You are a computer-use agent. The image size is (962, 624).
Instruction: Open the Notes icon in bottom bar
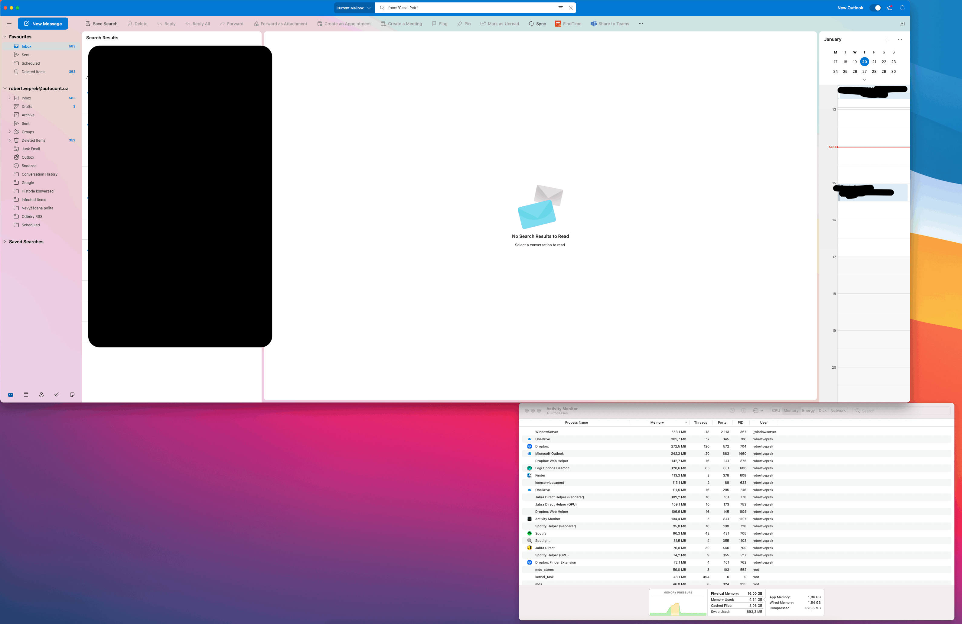click(72, 395)
